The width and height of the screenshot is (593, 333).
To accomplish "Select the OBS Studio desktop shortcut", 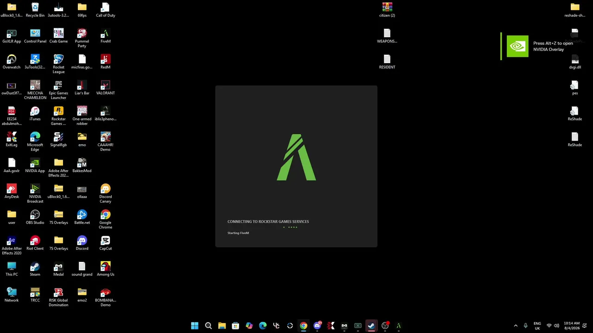I will click(35, 217).
